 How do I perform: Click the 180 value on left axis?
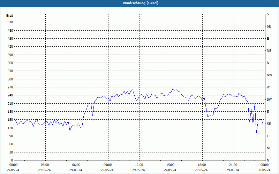click(10, 112)
